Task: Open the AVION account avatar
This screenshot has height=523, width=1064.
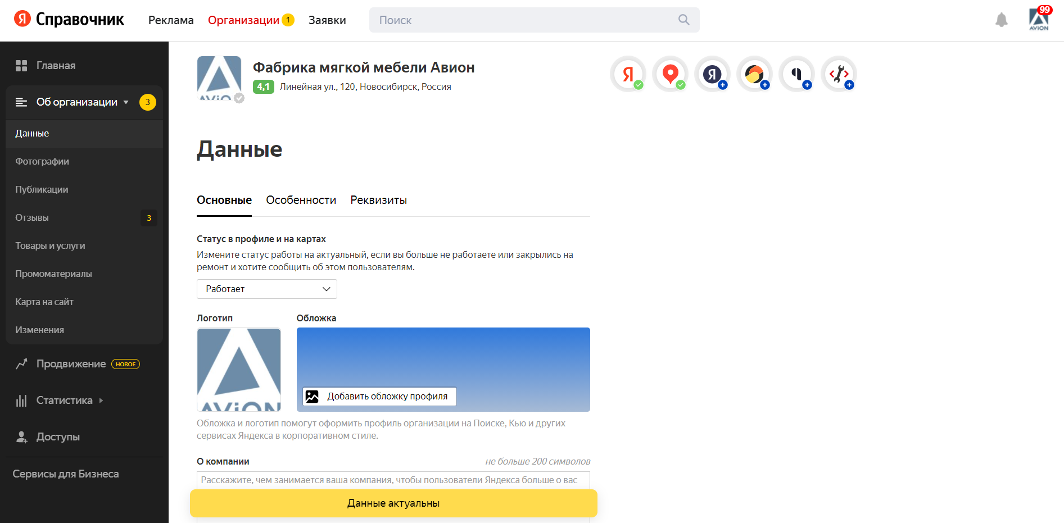Action: click(x=1039, y=19)
